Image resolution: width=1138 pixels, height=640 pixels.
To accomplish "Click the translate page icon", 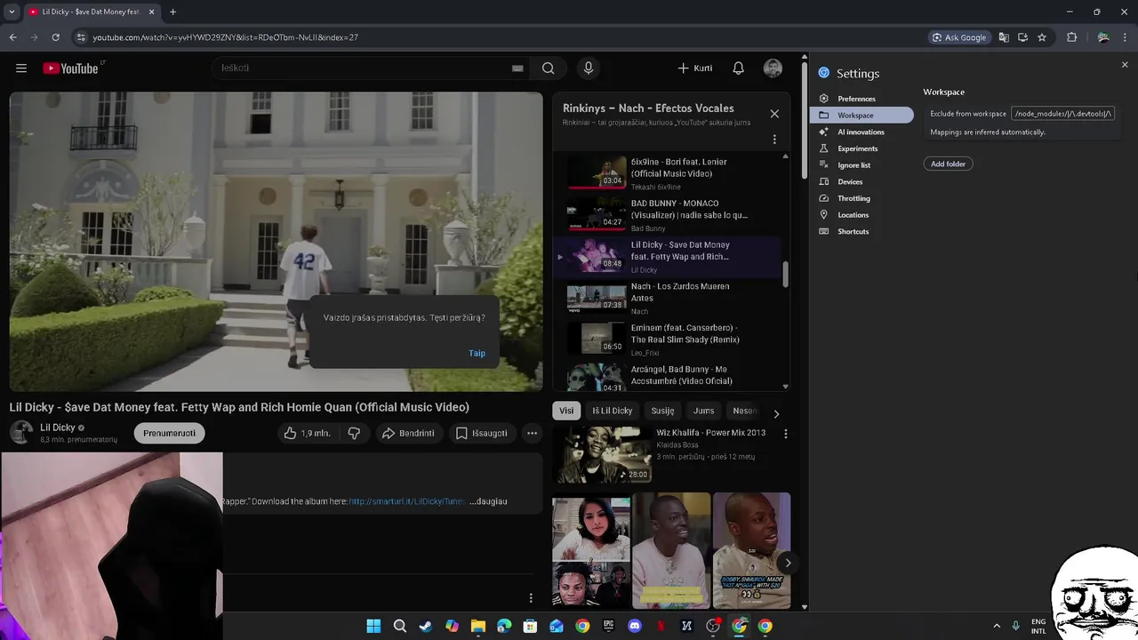I will point(1004,37).
